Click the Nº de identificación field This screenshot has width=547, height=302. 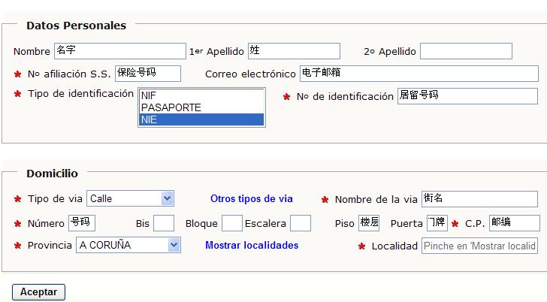467,96
